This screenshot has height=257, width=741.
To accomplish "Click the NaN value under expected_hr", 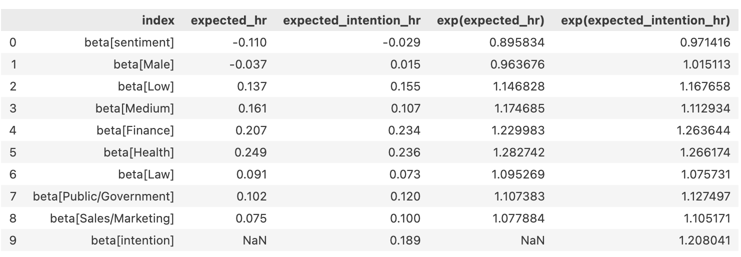I will 254,240.
